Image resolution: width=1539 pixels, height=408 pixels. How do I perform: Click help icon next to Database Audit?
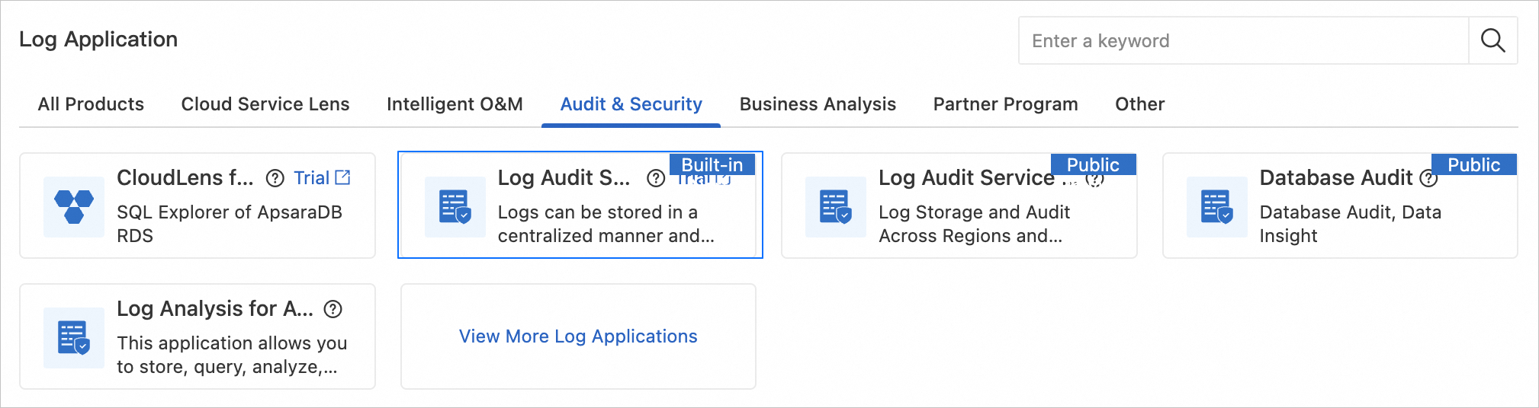[x=1428, y=179]
